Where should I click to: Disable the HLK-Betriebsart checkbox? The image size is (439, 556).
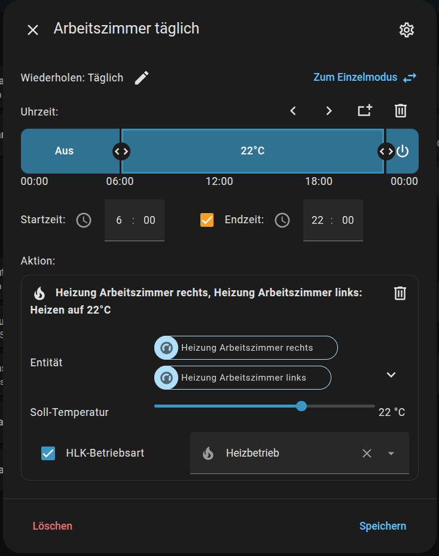[x=48, y=453]
